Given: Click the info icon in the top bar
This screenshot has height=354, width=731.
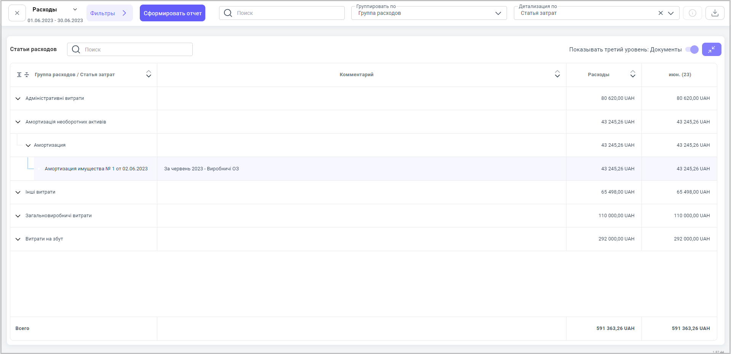Looking at the screenshot, I should pos(692,13).
